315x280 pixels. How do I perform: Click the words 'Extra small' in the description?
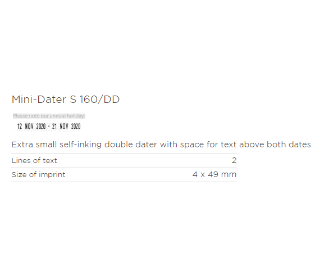pos(34,144)
